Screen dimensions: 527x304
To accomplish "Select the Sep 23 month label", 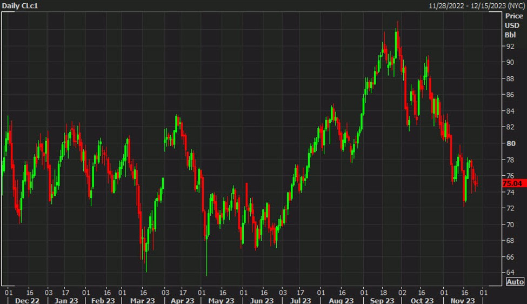I will click(382, 300).
